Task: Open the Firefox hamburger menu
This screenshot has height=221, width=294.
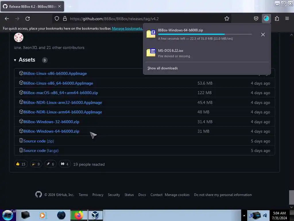Action: click(x=287, y=19)
